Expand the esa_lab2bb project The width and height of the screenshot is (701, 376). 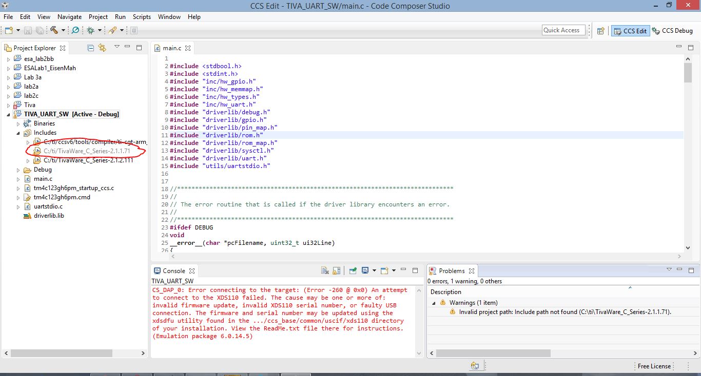[x=8, y=59]
